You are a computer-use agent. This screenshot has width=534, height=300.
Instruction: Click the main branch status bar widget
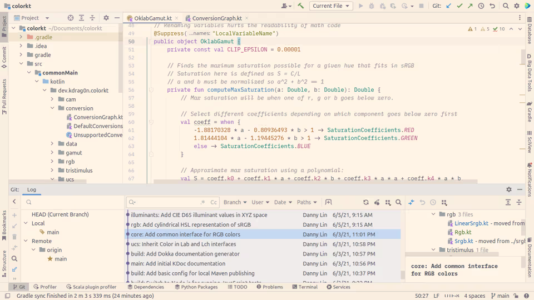click(x=500, y=296)
